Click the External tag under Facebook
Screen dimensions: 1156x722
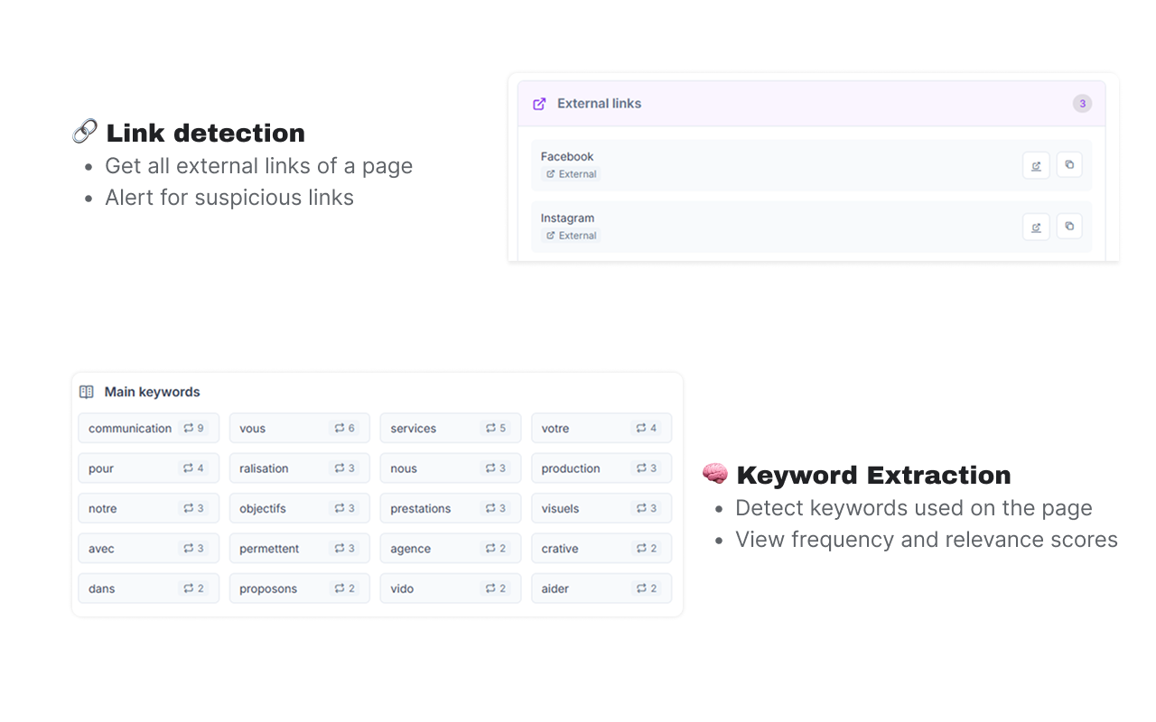tap(572, 174)
